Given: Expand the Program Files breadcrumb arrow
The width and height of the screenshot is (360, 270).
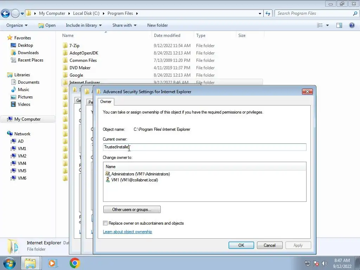Looking at the screenshot, I should (137, 13).
